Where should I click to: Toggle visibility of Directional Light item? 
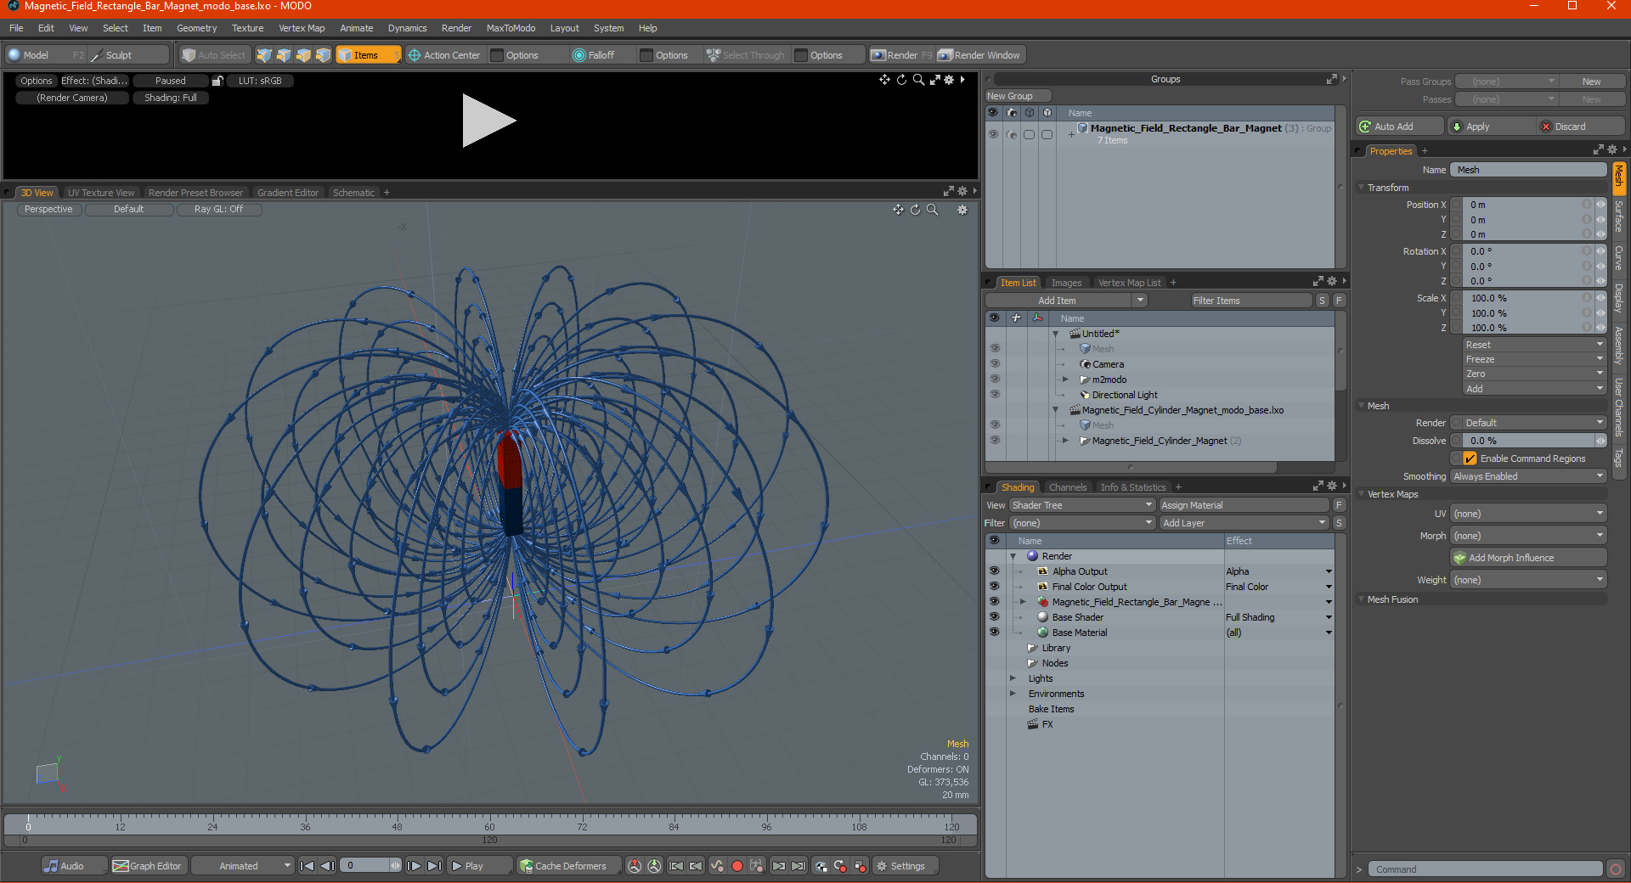(995, 395)
